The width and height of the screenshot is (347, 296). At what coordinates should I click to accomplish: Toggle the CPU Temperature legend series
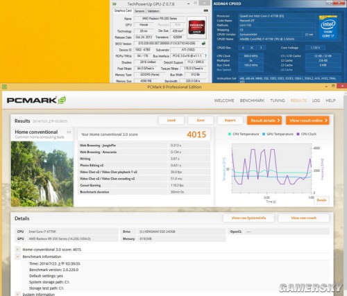pyautogui.click(x=244, y=134)
